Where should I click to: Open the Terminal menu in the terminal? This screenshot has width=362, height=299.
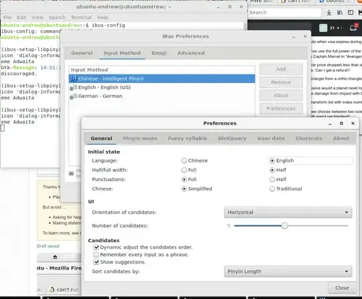[x=81, y=17]
